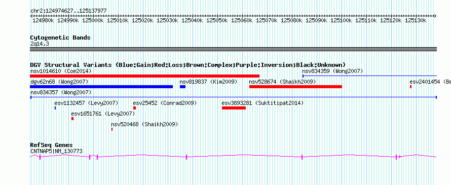Click the 124980k ruler tick label
Screen dimensions: 451x185
point(44,20)
